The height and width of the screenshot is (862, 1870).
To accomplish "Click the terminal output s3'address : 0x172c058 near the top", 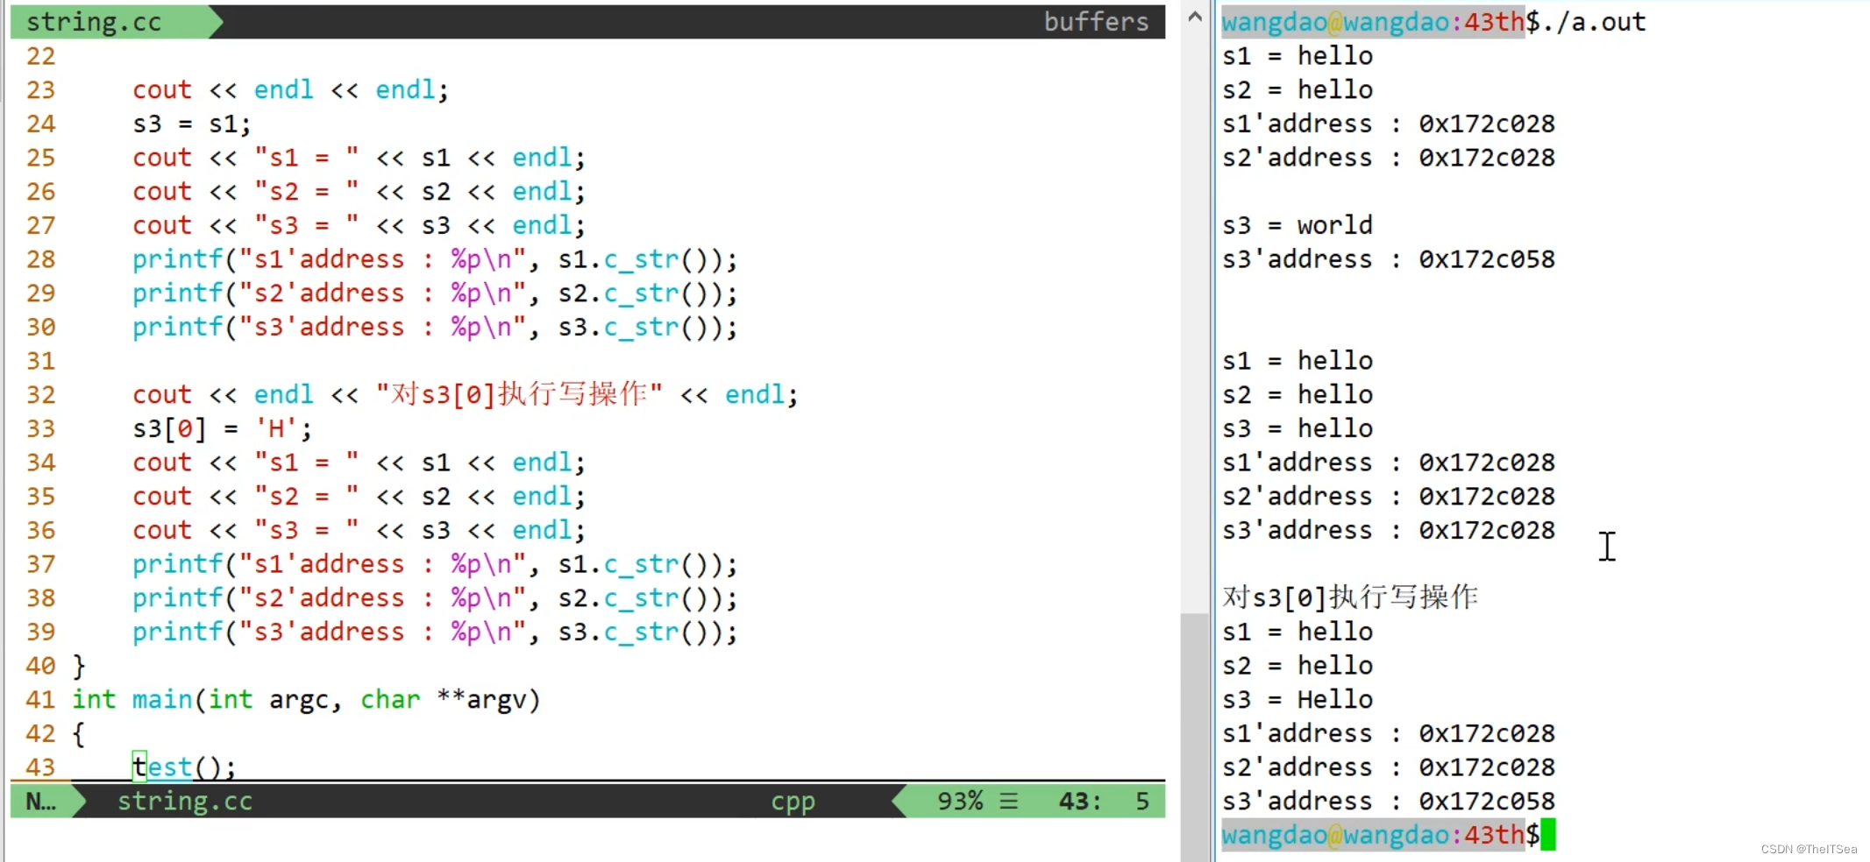I will click(1389, 259).
